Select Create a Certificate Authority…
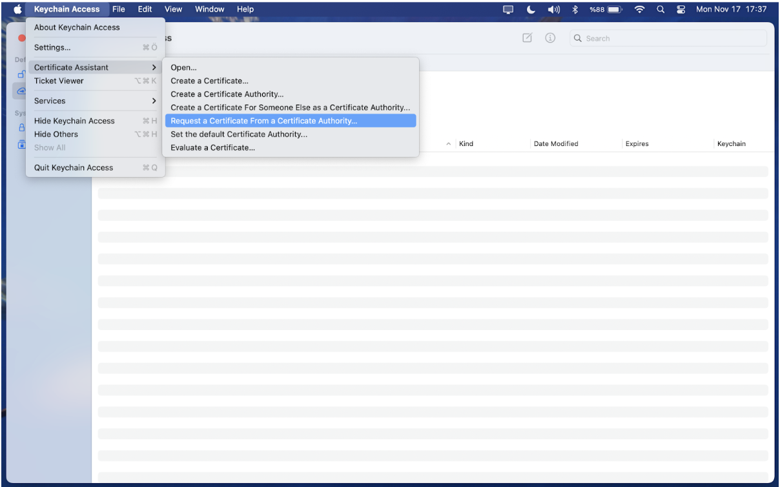Viewport: 780px width, 487px height. click(291, 94)
